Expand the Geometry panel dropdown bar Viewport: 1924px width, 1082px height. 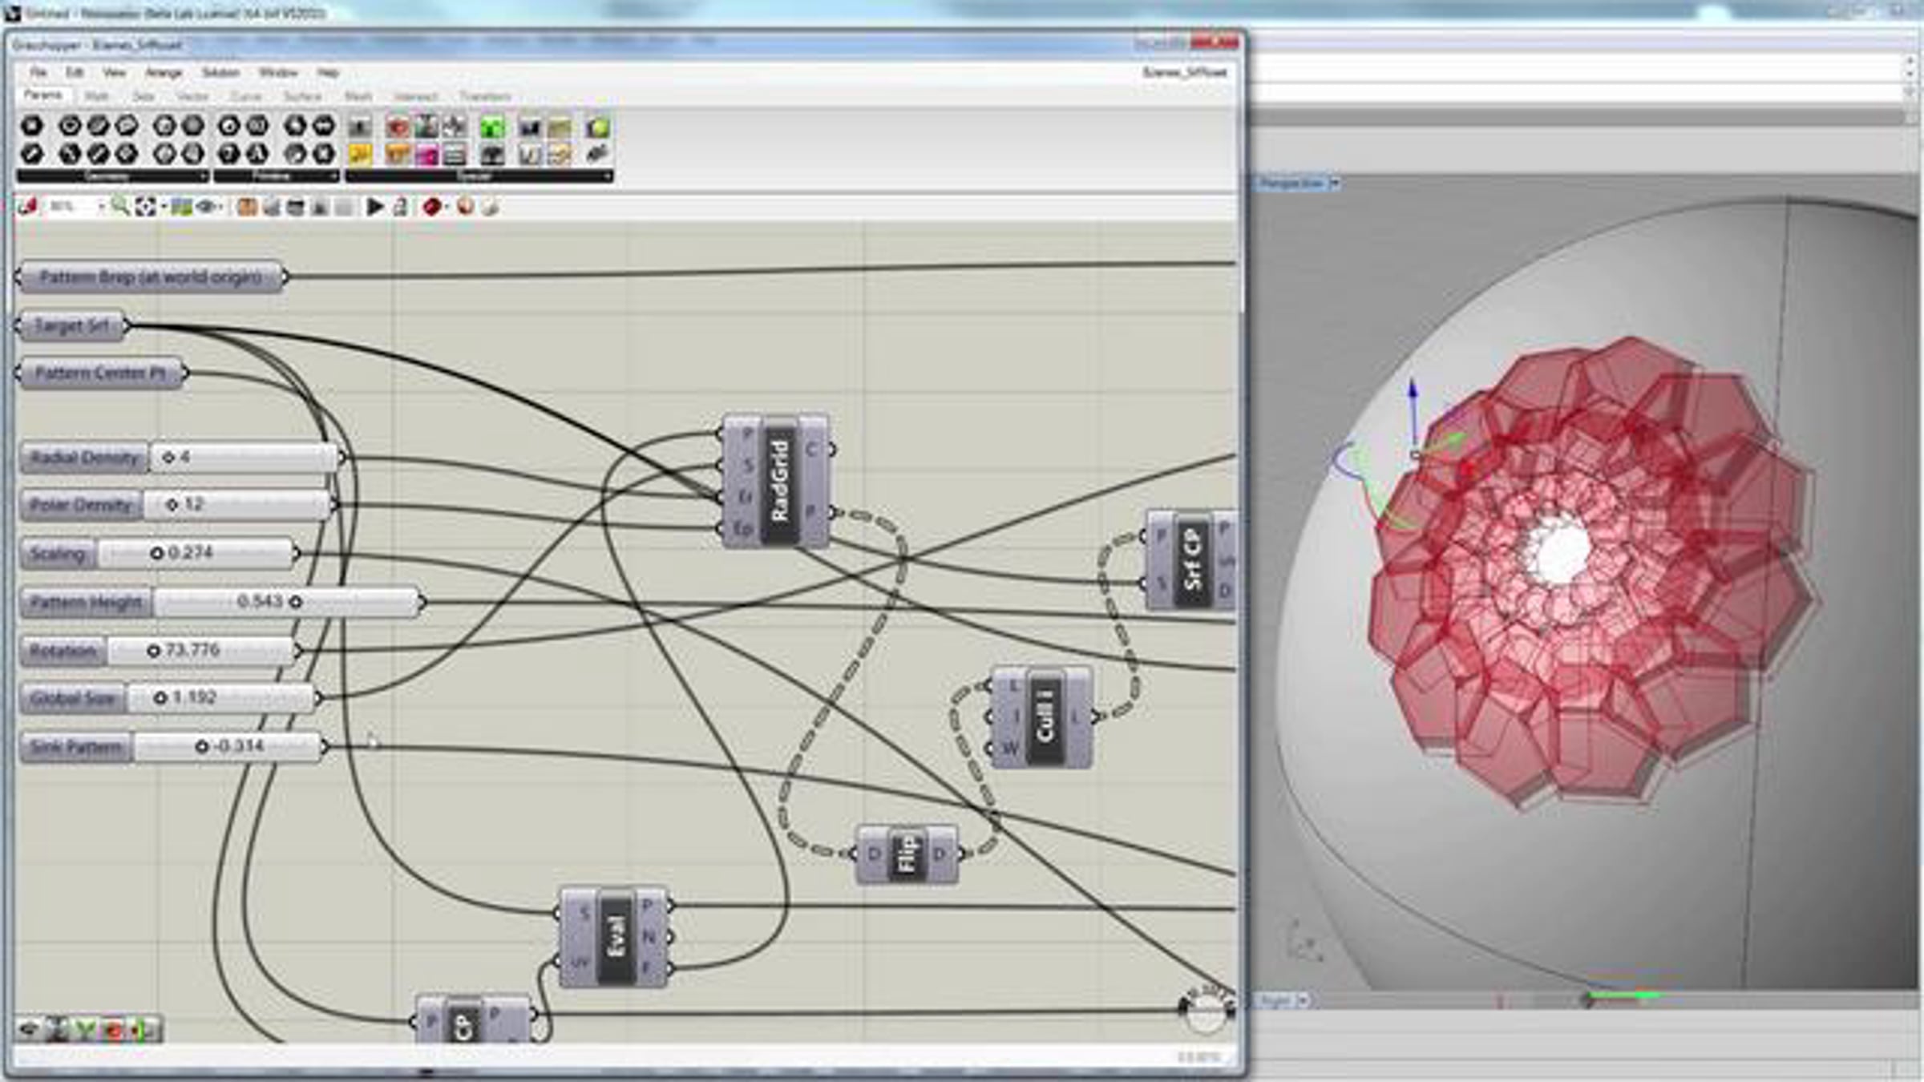(x=113, y=176)
